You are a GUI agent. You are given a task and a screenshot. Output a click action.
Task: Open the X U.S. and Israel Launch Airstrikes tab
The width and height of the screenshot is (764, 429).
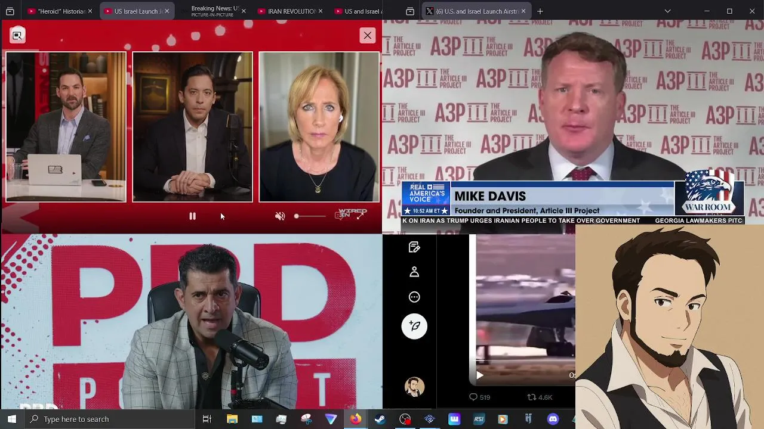point(476,11)
